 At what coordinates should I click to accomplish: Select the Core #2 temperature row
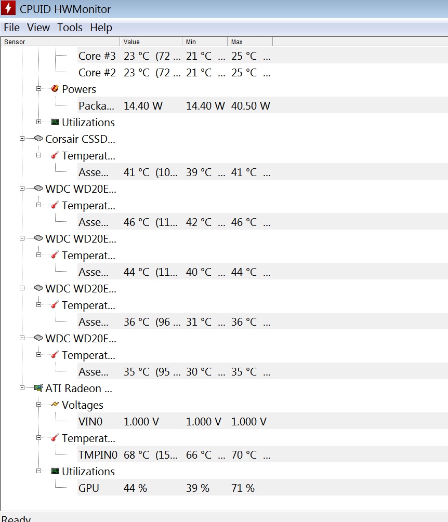click(x=262, y=72)
